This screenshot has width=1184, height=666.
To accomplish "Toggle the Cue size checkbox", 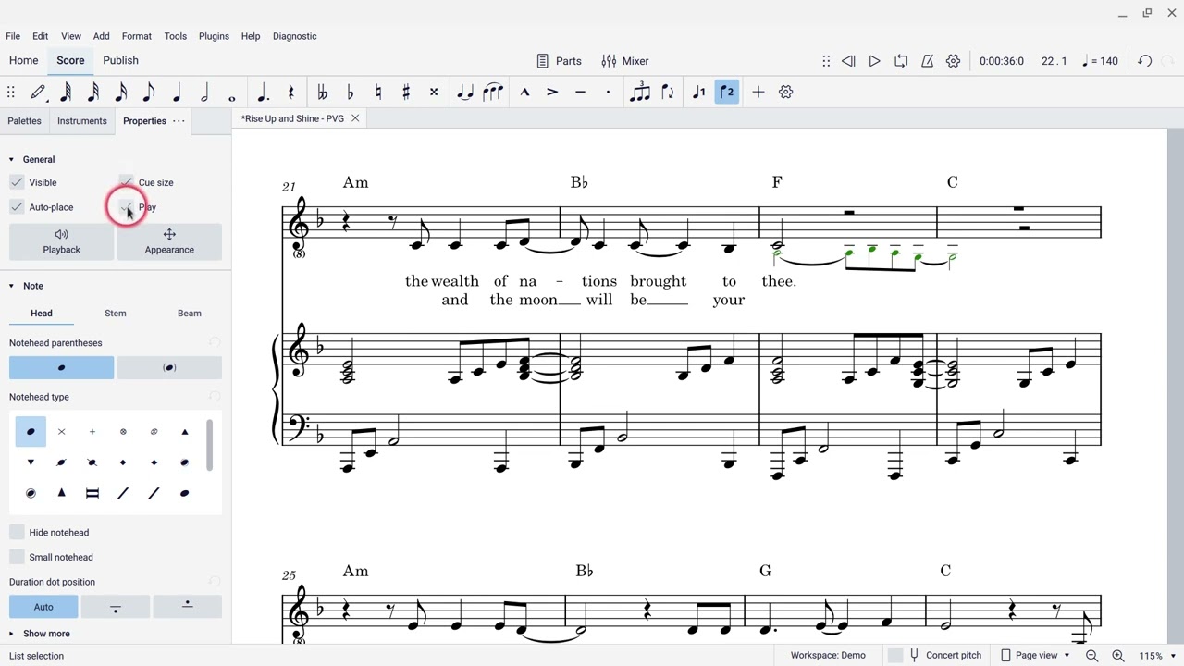I will pyautogui.click(x=126, y=182).
